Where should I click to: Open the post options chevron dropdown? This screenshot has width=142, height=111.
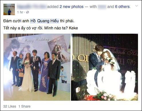pos(137,6)
